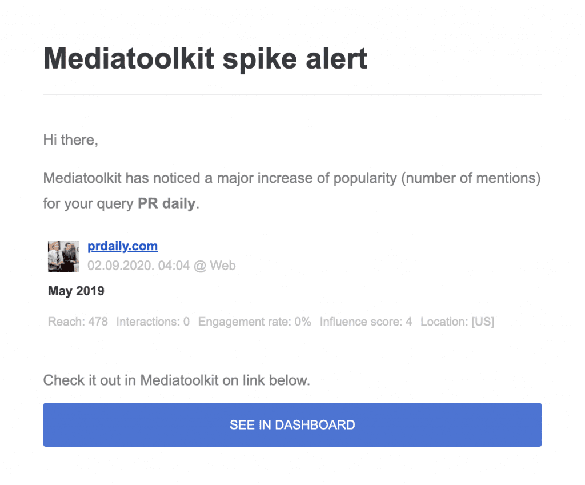
Task: Select the Reach: 478 metric
Action: click(77, 322)
